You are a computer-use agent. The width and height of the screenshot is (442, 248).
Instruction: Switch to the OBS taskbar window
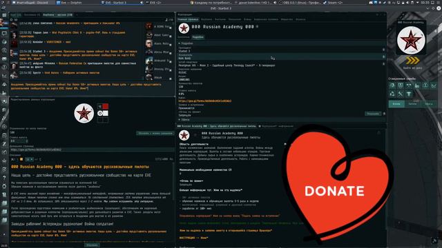[x=299, y=3]
